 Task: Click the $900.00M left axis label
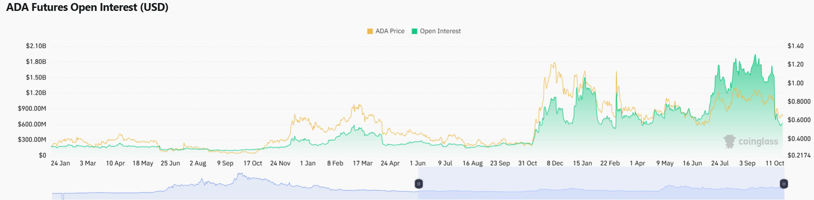(x=32, y=108)
